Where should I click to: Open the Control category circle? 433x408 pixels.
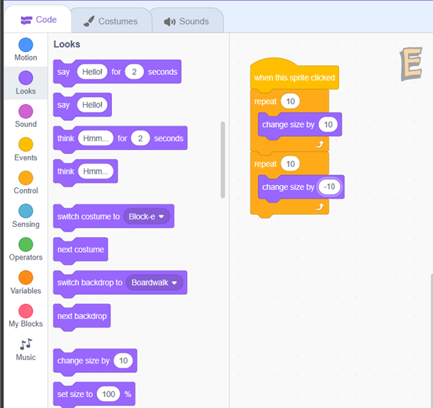pyautogui.click(x=26, y=178)
